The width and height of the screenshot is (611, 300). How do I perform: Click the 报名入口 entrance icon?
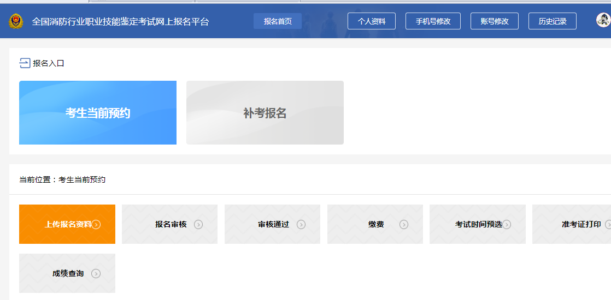(25, 63)
